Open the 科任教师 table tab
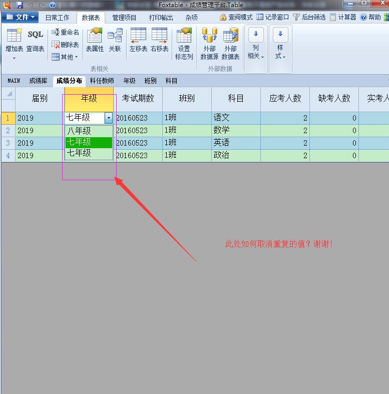 102,81
